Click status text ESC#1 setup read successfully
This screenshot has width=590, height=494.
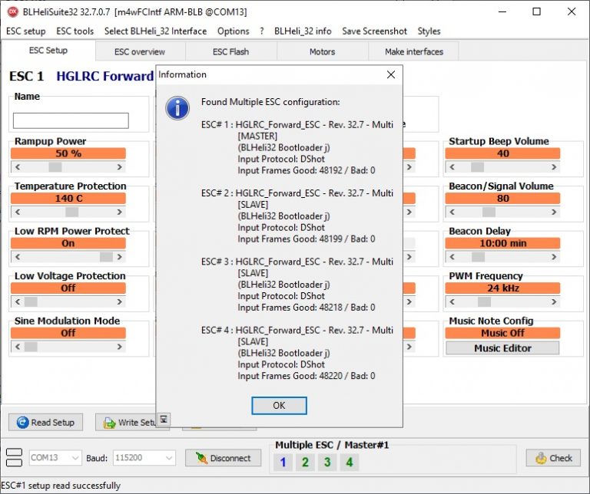61,486
